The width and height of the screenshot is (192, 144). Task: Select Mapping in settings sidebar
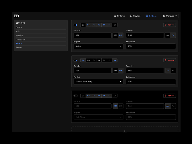point(41,35)
